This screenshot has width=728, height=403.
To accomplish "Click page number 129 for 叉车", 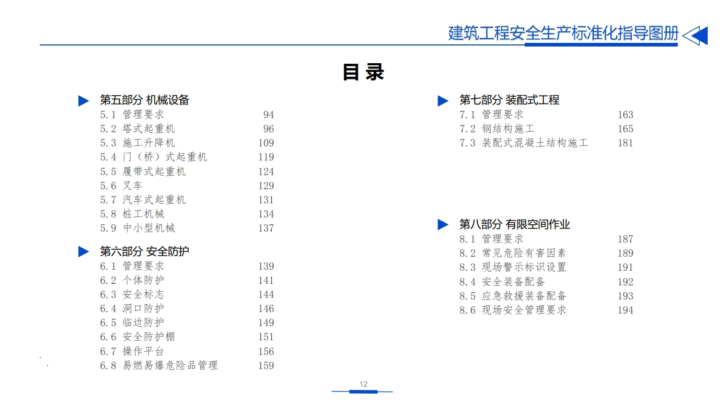I will pyautogui.click(x=266, y=186).
